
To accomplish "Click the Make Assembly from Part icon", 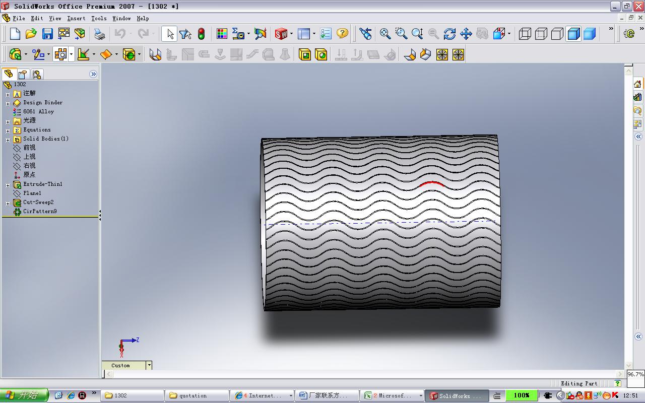I will (80, 34).
